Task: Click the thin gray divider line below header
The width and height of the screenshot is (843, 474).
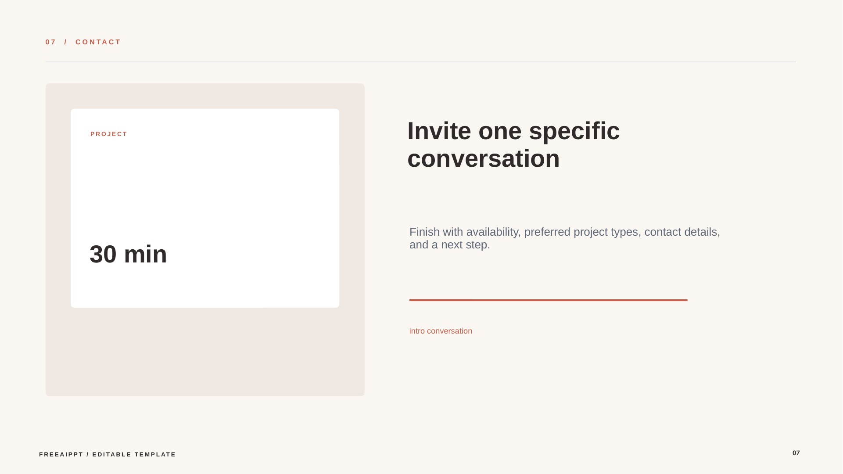Action: pos(420,62)
